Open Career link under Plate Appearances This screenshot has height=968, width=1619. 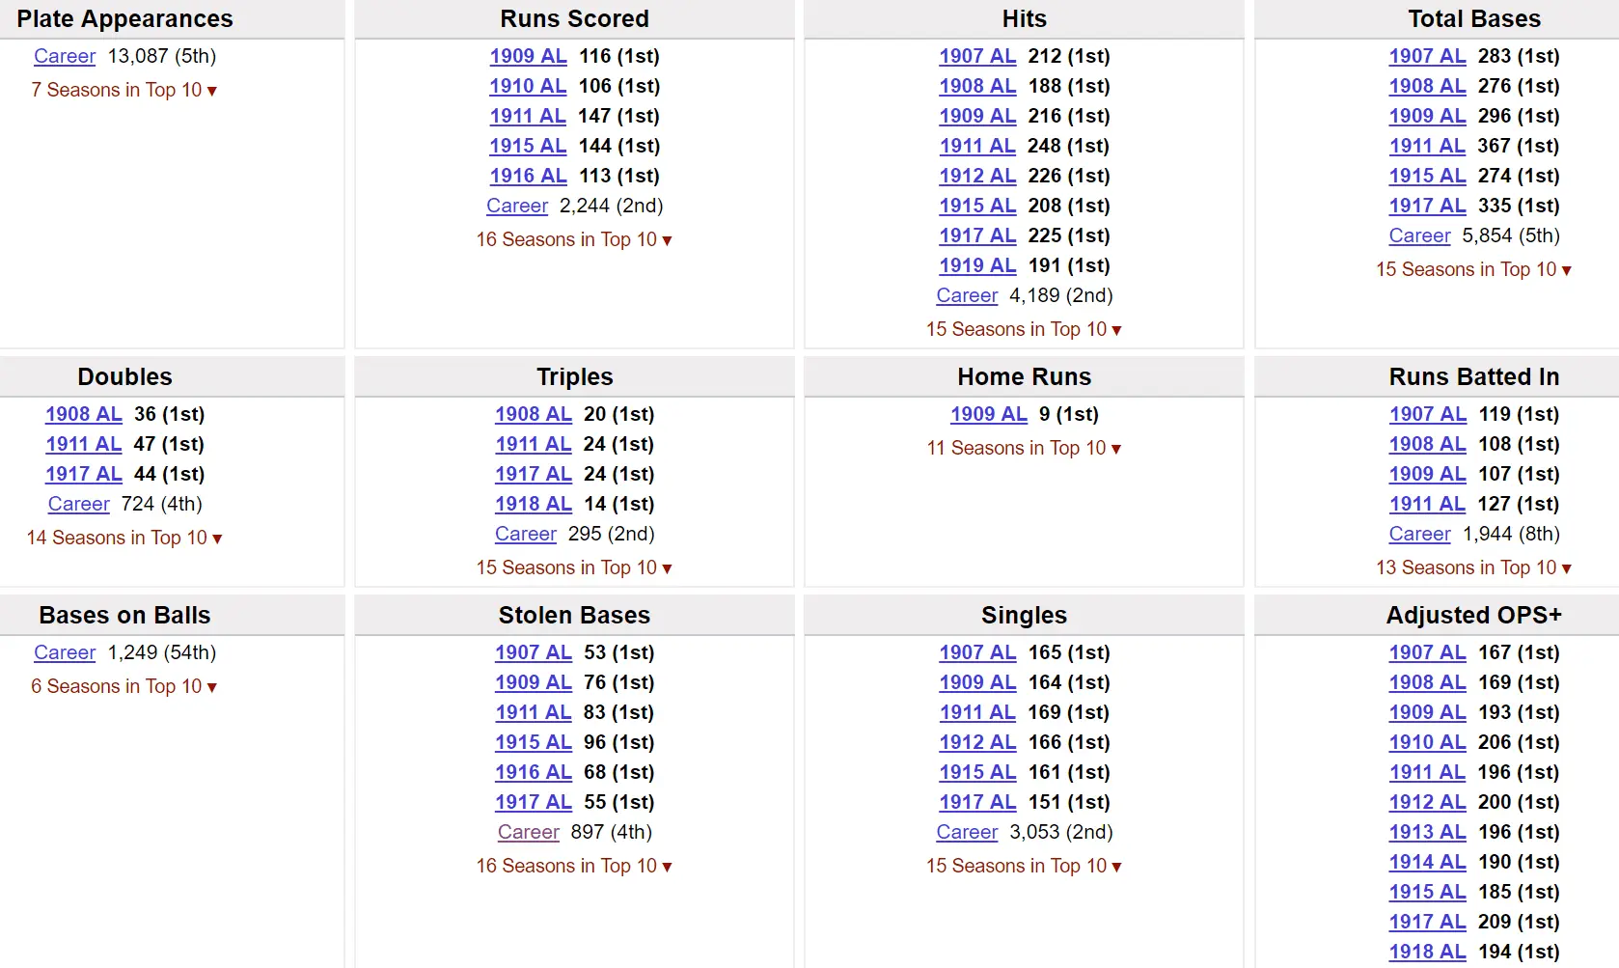(65, 56)
